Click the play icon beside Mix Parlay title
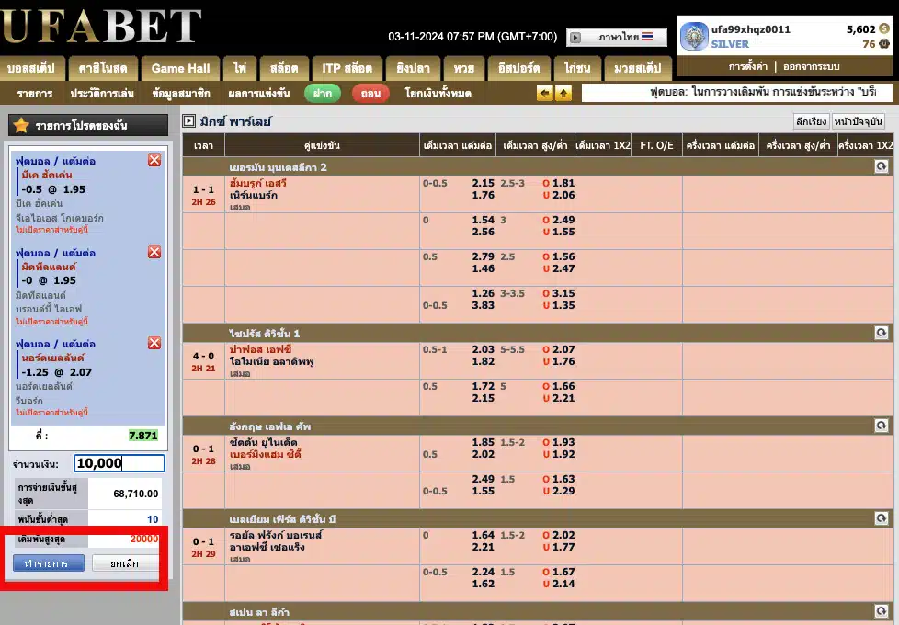 point(188,121)
